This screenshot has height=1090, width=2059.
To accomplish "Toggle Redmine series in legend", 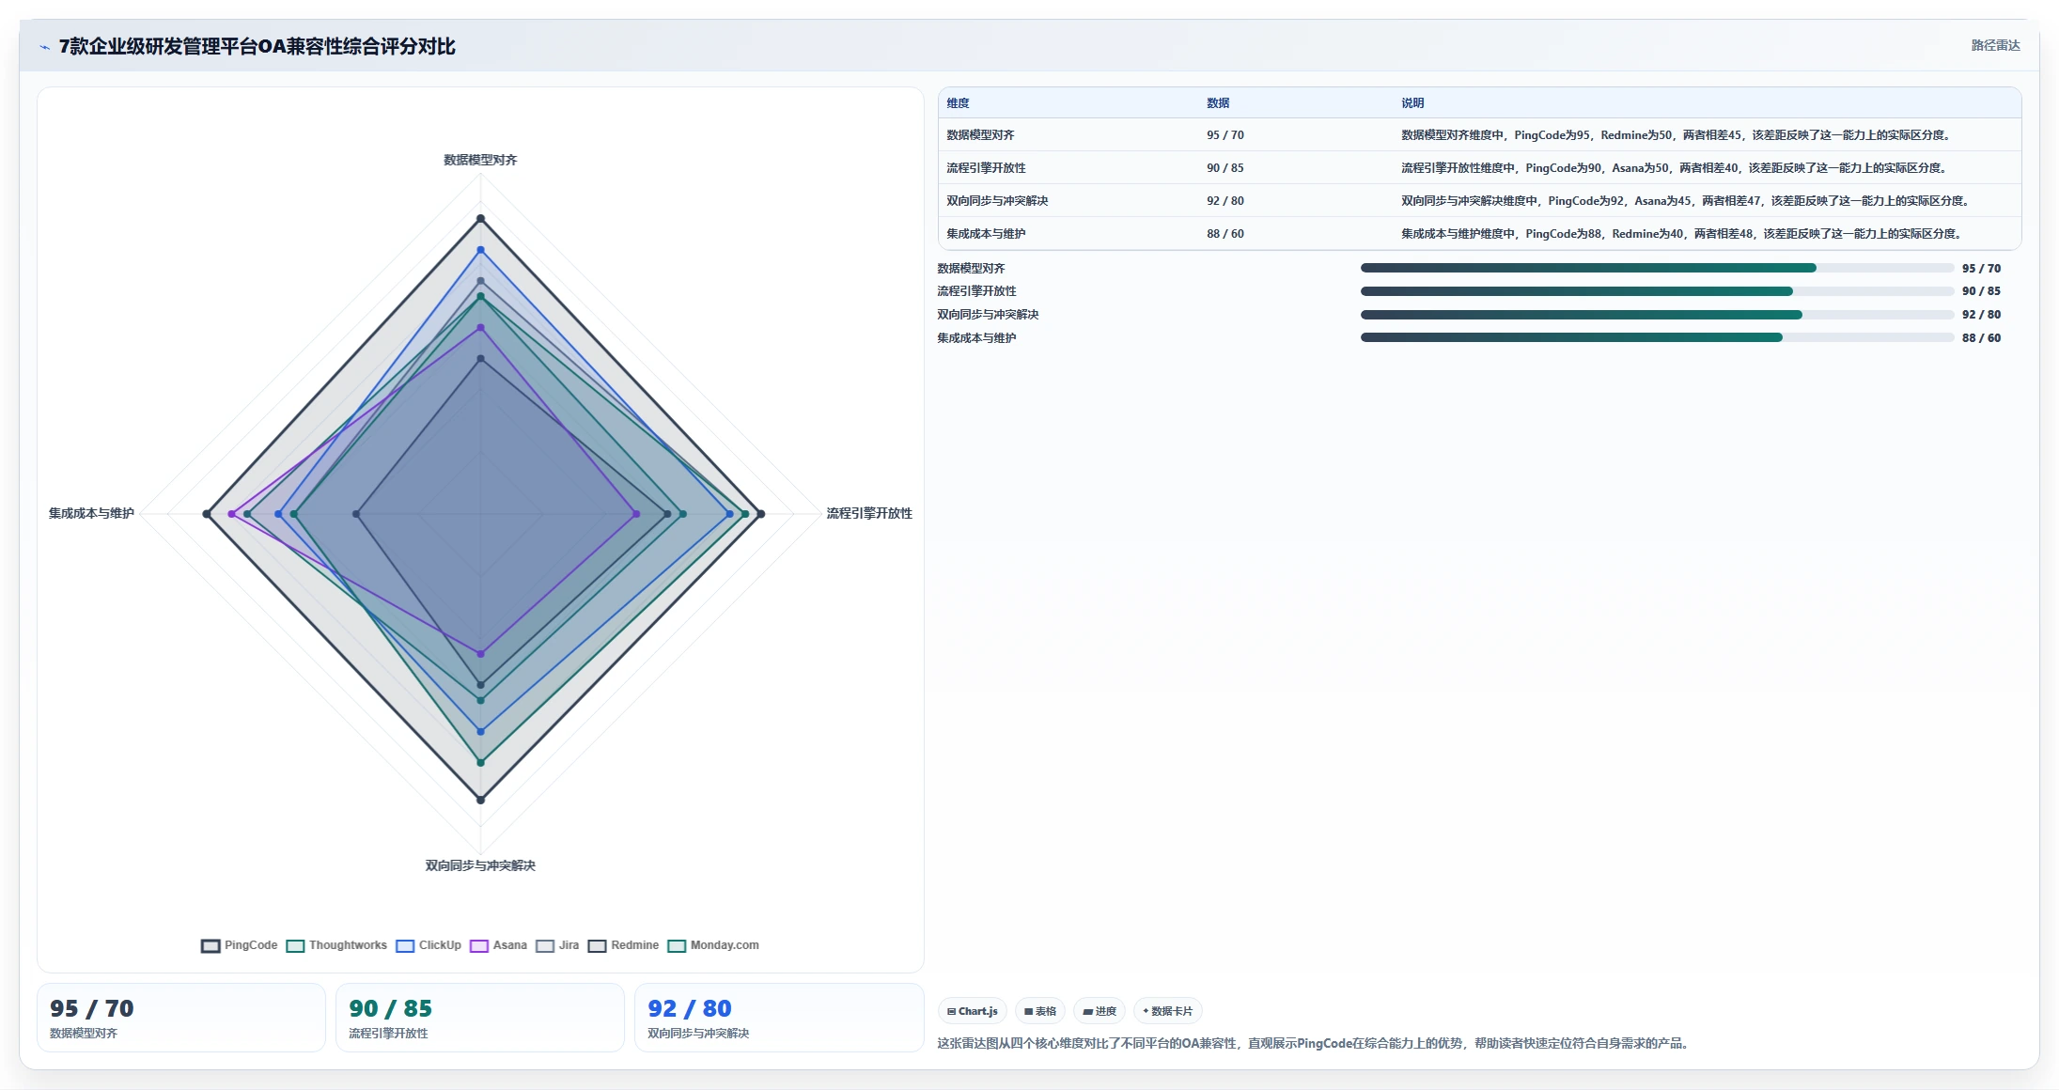I will pyautogui.click(x=623, y=945).
